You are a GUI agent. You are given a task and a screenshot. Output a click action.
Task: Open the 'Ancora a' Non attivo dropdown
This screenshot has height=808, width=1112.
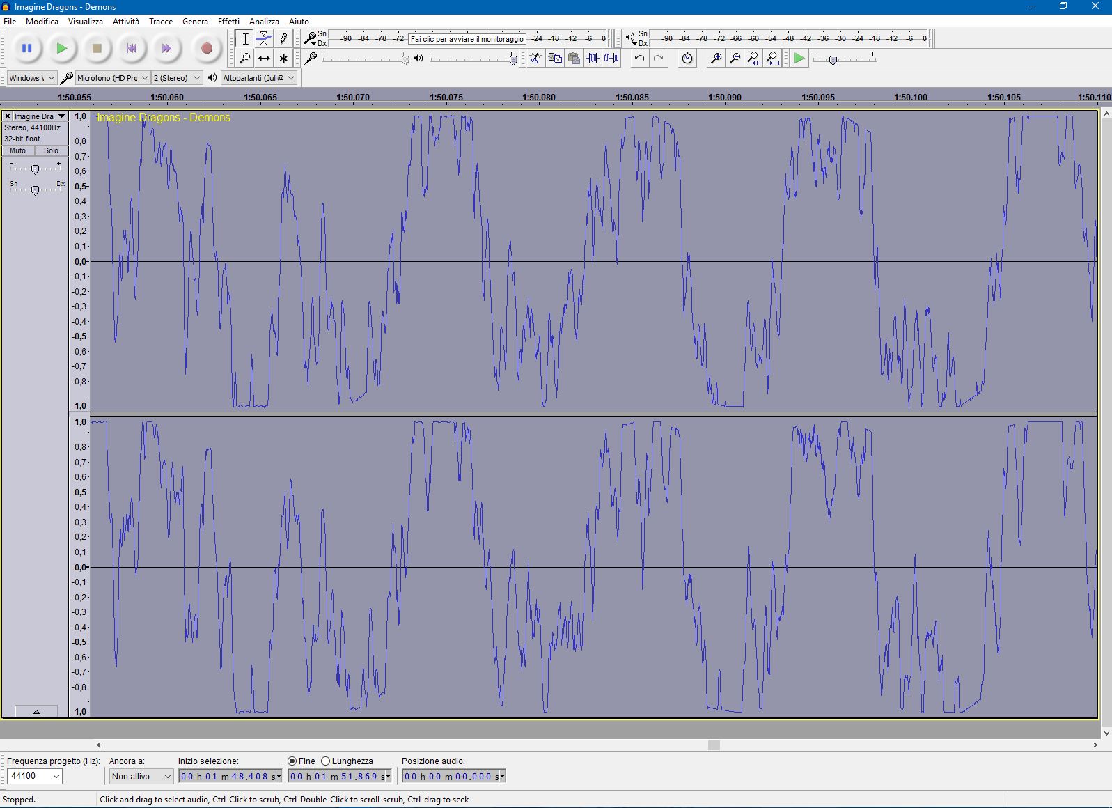141,776
